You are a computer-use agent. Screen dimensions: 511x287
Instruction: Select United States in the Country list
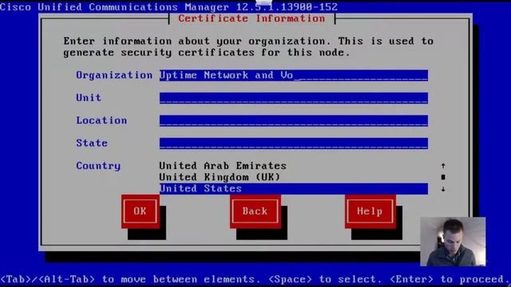tap(294, 189)
